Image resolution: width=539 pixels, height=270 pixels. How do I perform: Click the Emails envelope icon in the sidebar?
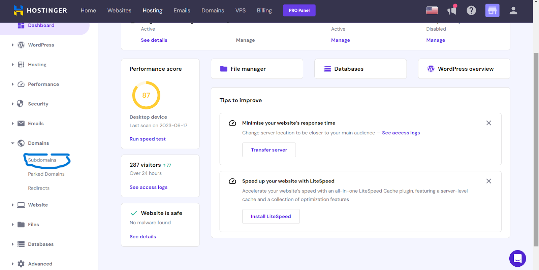tap(21, 124)
